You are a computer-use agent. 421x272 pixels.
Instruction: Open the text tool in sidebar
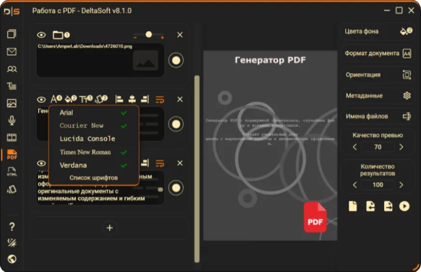pos(12,86)
